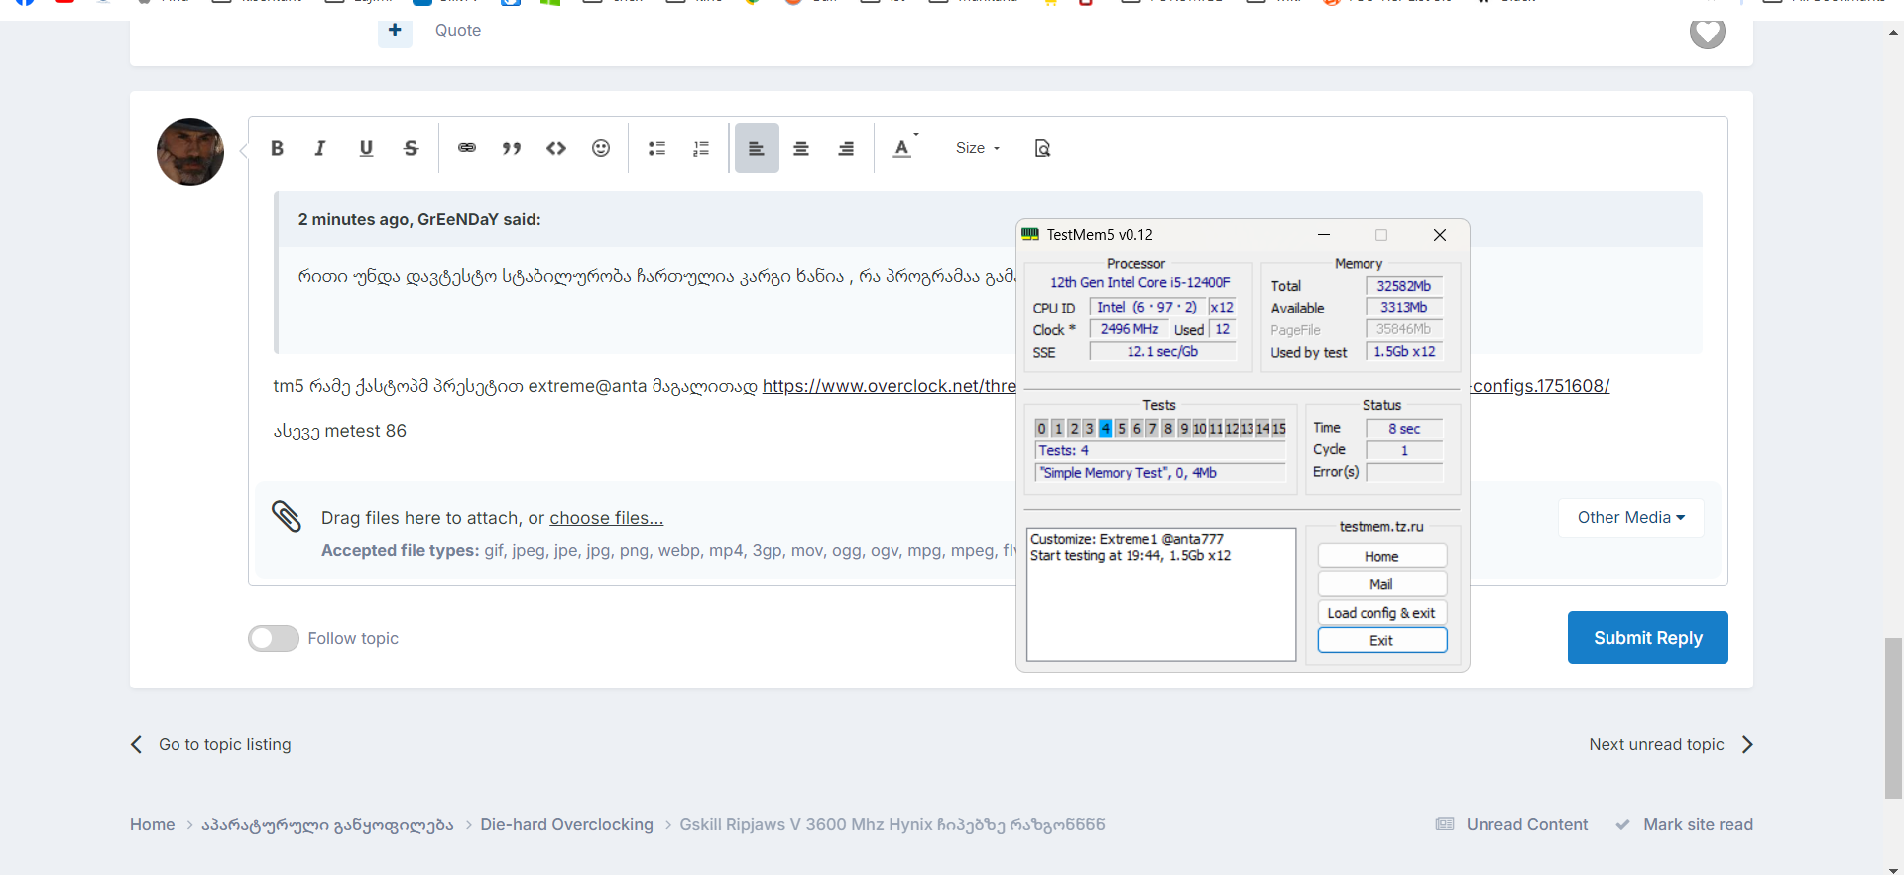Apply italic formatting
The width and height of the screenshot is (1904, 875).
point(320,148)
